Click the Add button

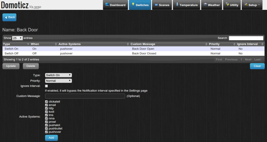(51, 138)
